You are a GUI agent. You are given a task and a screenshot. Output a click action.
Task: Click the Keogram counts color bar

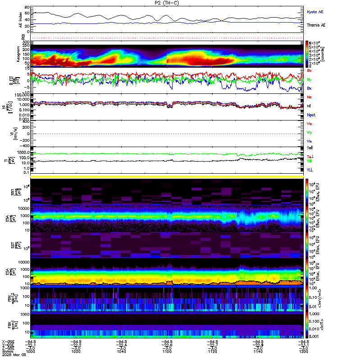click(307, 54)
